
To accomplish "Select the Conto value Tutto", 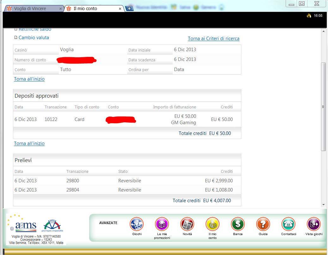I will (65, 70).
